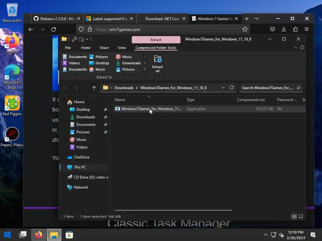Extract to Desktop in the ribbon gallery

point(99,63)
